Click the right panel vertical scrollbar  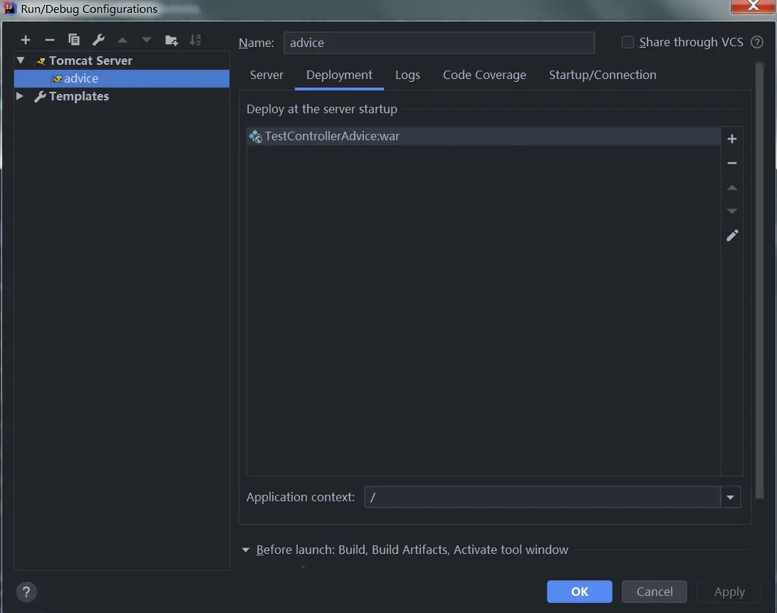pos(759,281)
